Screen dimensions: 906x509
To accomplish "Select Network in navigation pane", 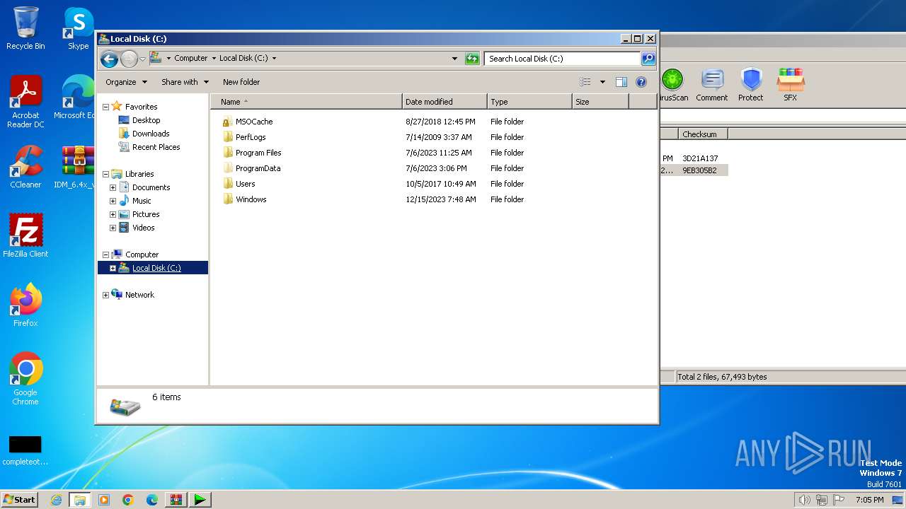I will click(139, 295).
